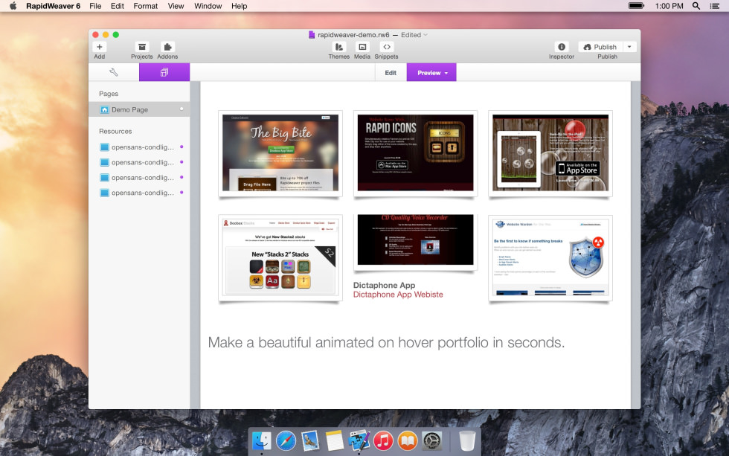Click the battery status icon
The height and width of the screenshot is (456, 729).
point(637,6)
